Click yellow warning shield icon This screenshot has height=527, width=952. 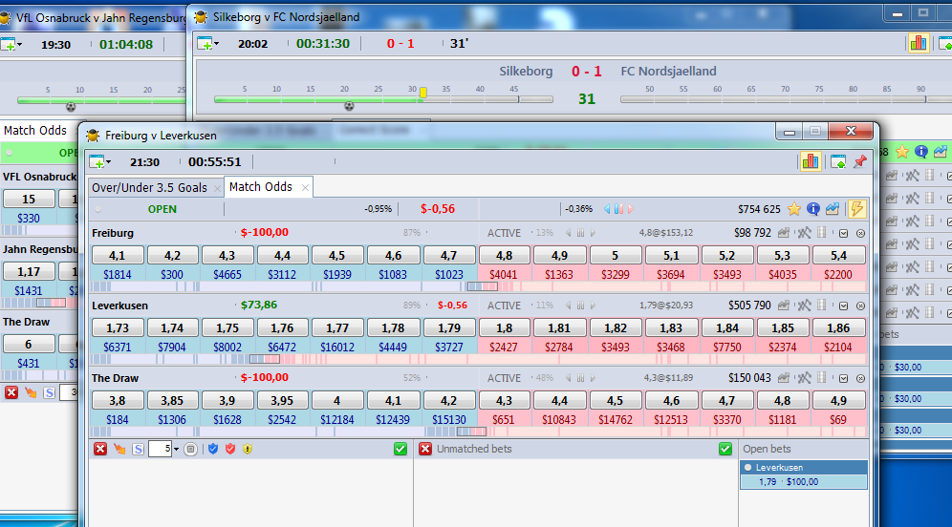[x=248, y=449]
